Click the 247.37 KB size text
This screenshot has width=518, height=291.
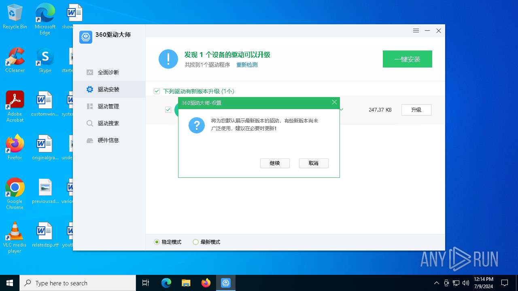tap(380, 110)
